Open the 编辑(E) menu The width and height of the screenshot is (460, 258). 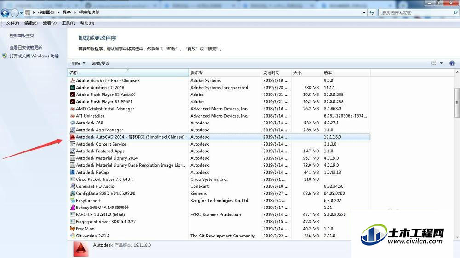(31, 23)
